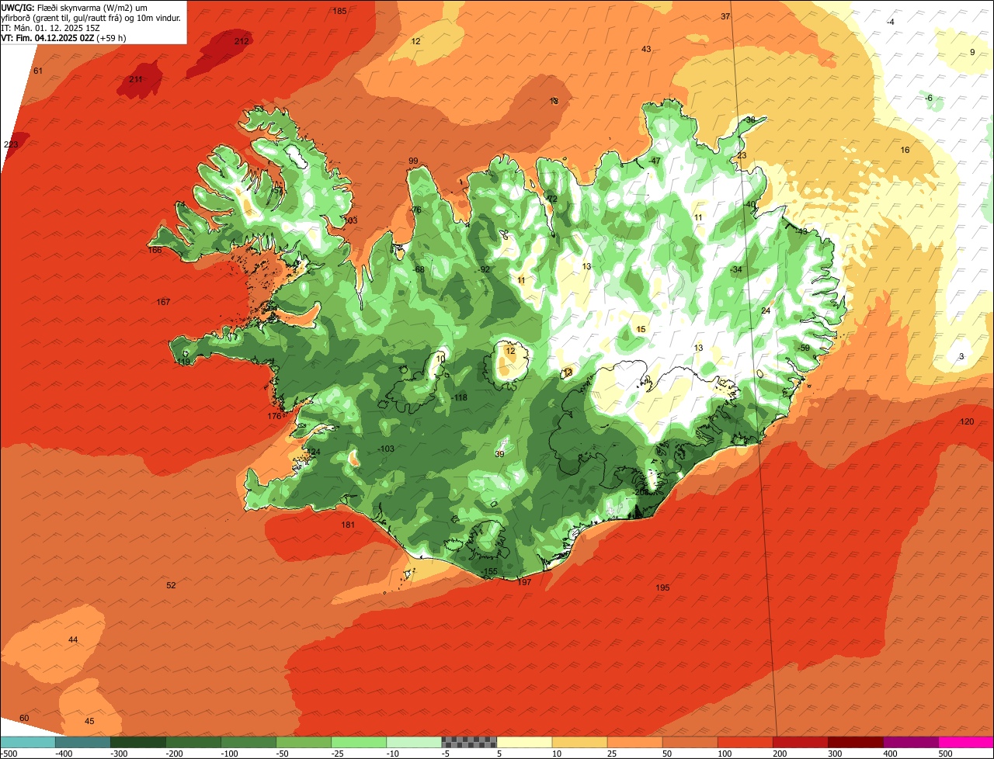The height and width of the screenshot is (759, 994).
Task: Click the dark red legend swatch, 200 to 300
Action: point(800,742)
